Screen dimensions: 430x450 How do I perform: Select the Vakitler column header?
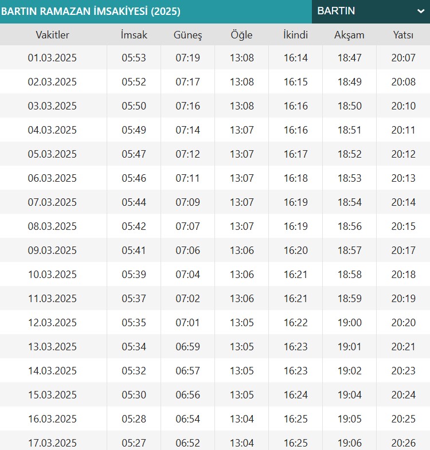[x=53, y=35]
